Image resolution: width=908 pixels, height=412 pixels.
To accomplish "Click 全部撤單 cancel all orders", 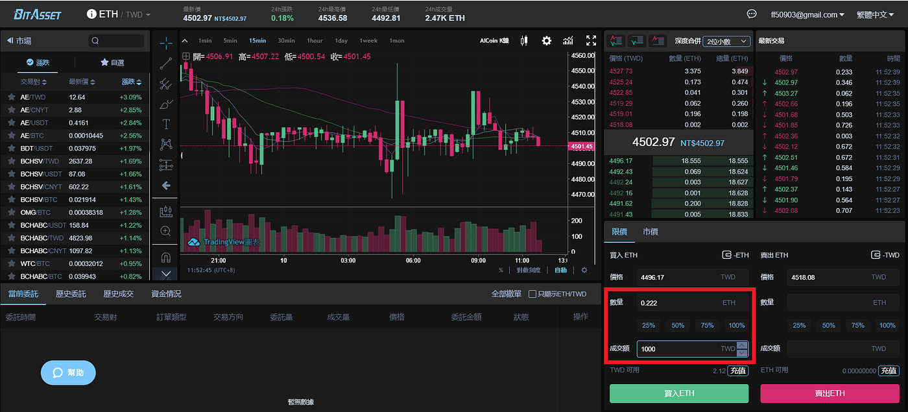I will click(507, 294).
